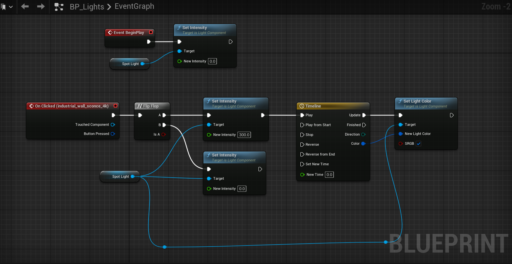Viewport: 512px width, 264px height.
Task: Edit the Timeline New Time value field
Action: point(330,175)
